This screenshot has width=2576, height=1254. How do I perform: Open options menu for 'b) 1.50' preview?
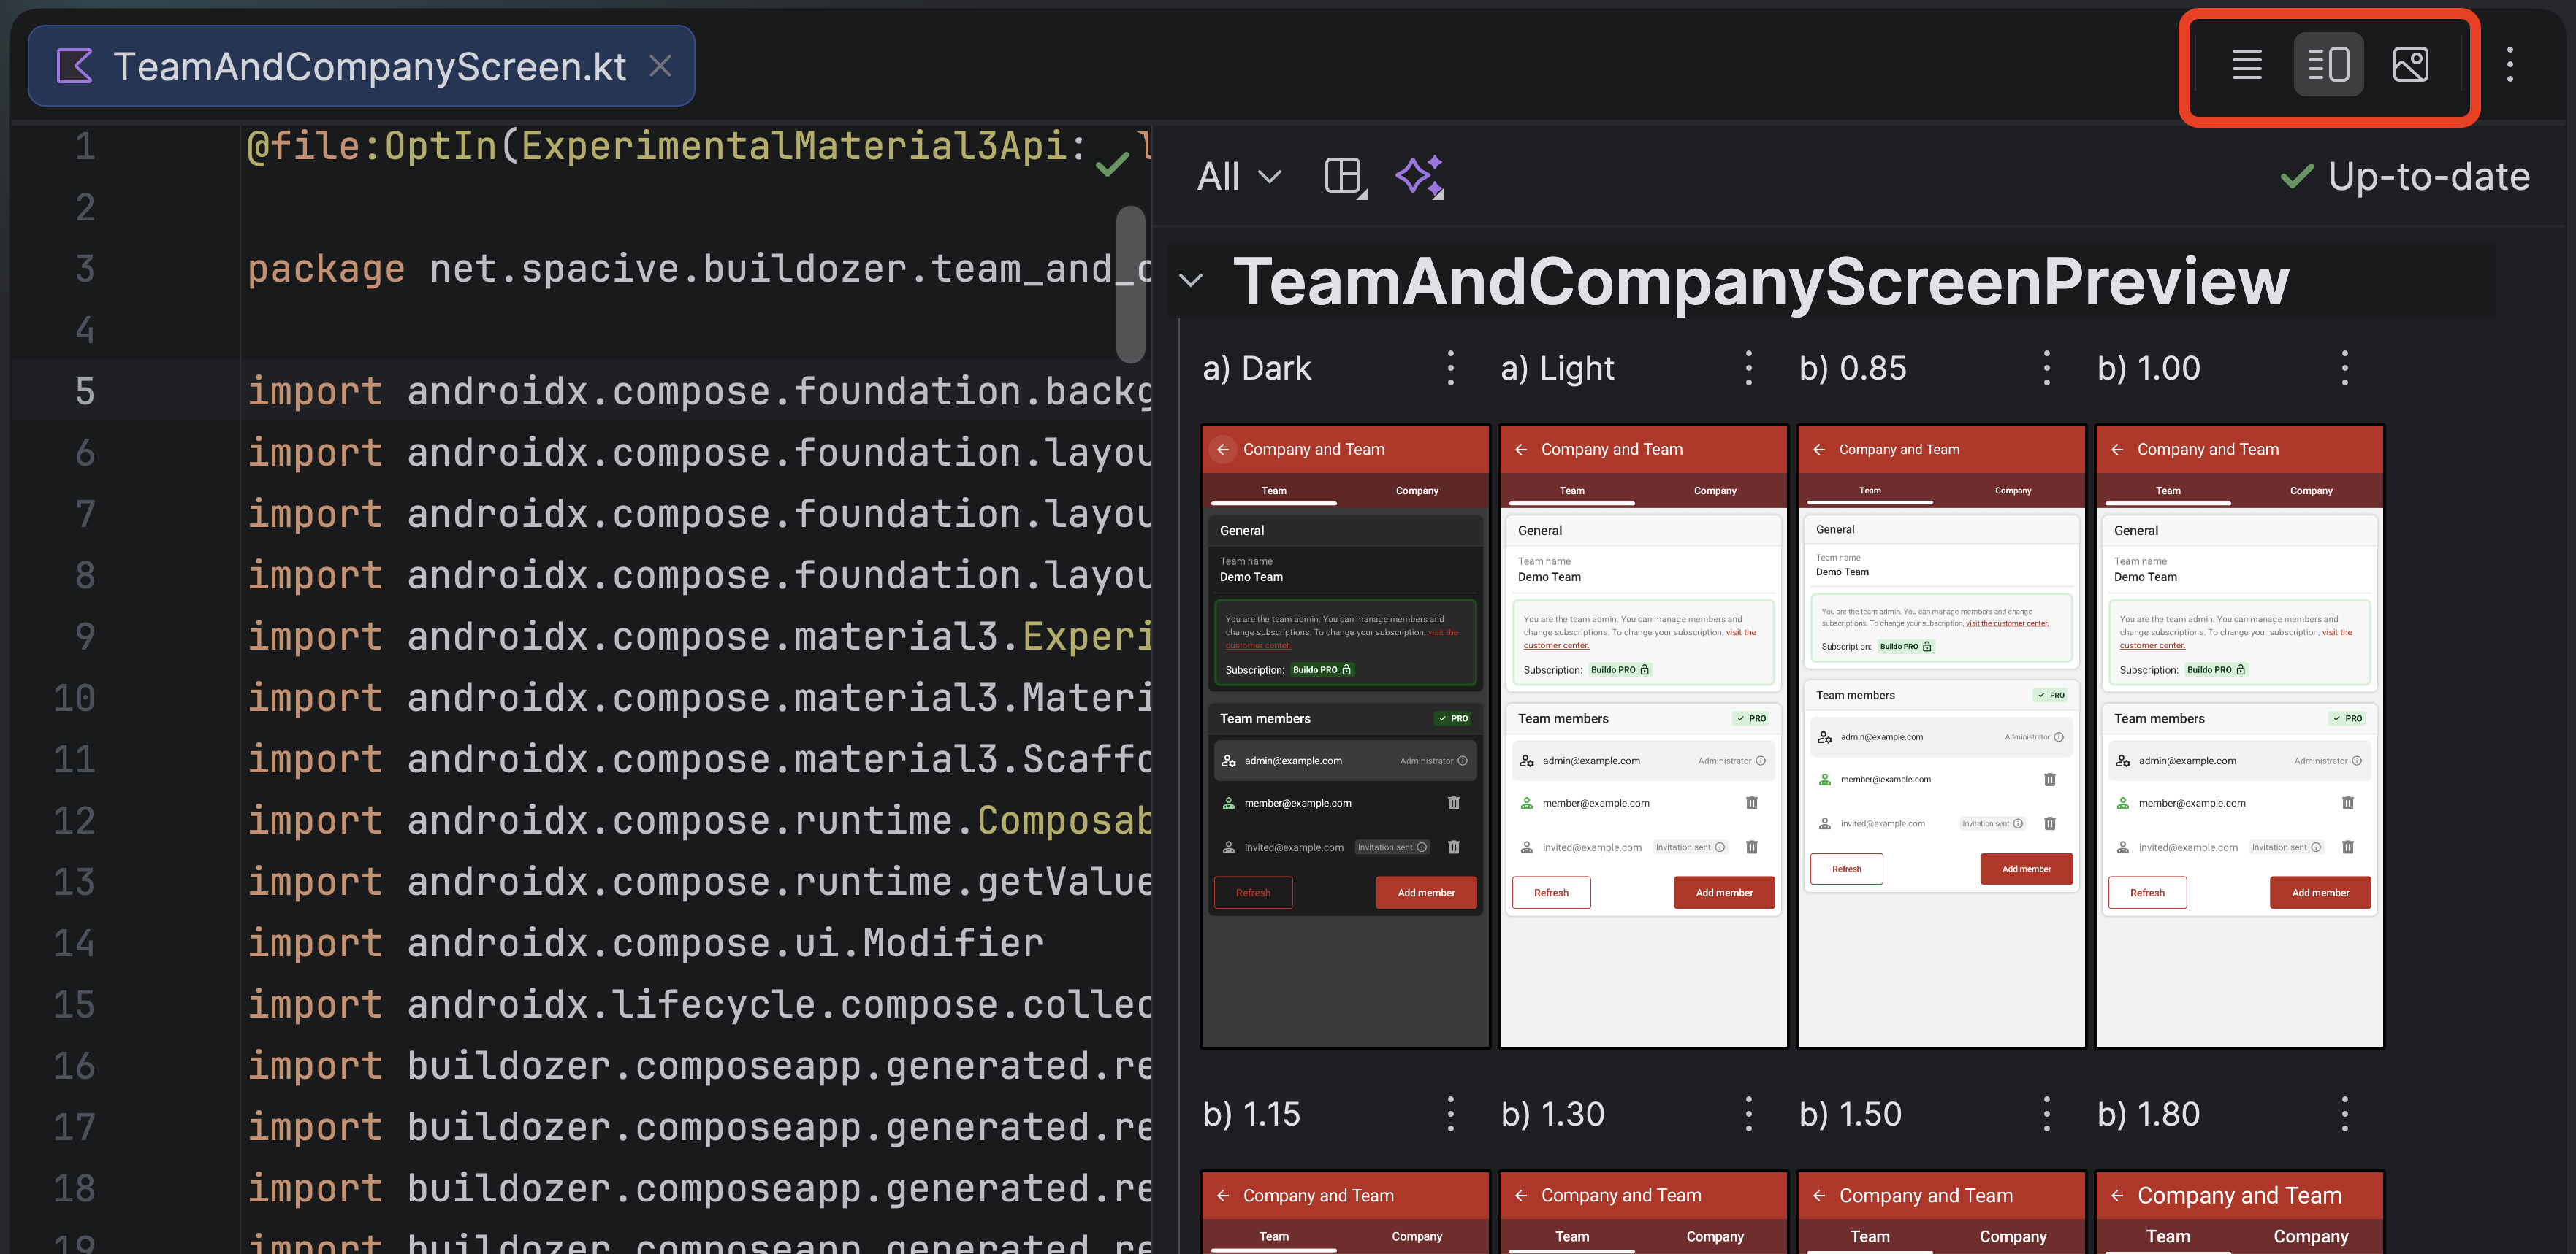click(x=2046, y=1113)
